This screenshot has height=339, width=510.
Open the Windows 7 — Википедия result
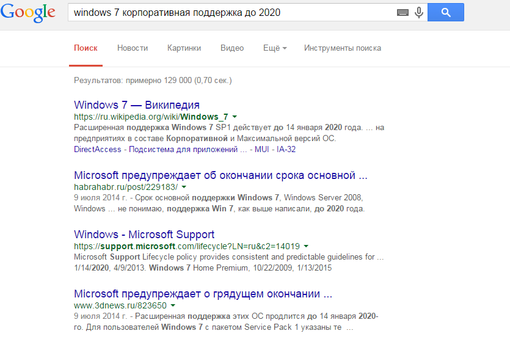[x=137, y=105]
